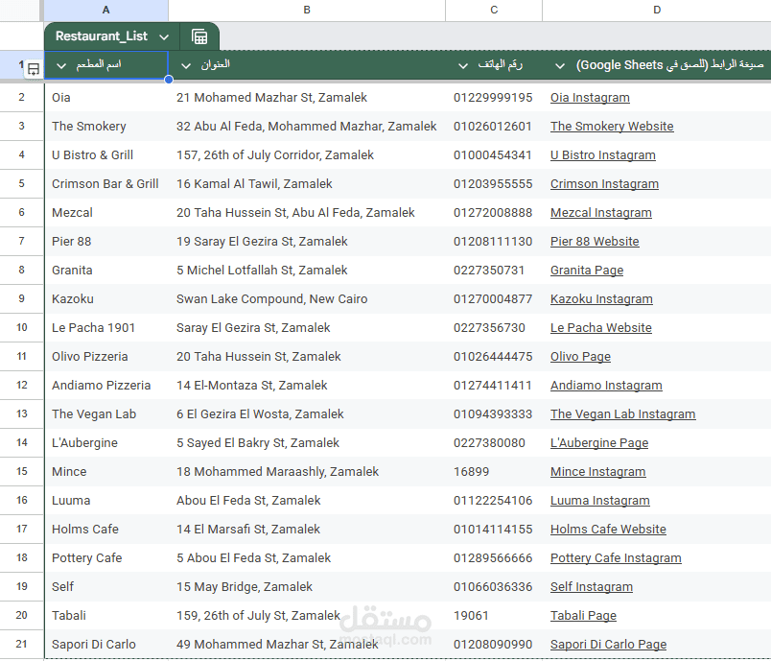Click address Swan Lake Compound, New Cairo

click(x=272, y=299)
